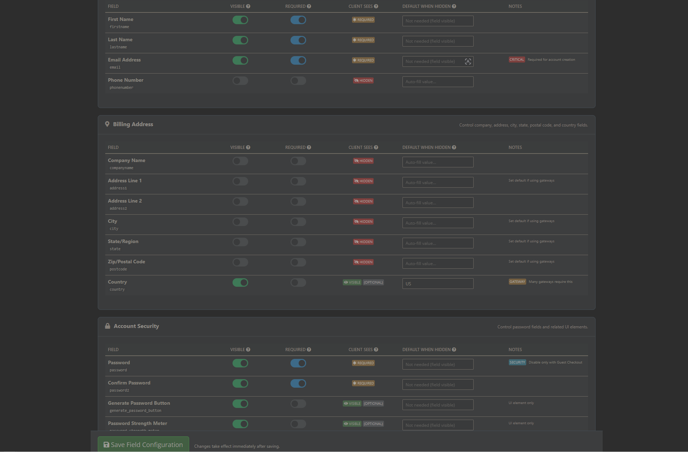Click the Critical badge on Email Address row
Image resolution: width=688 pixels, height=452 pixels.
point(517,60)
